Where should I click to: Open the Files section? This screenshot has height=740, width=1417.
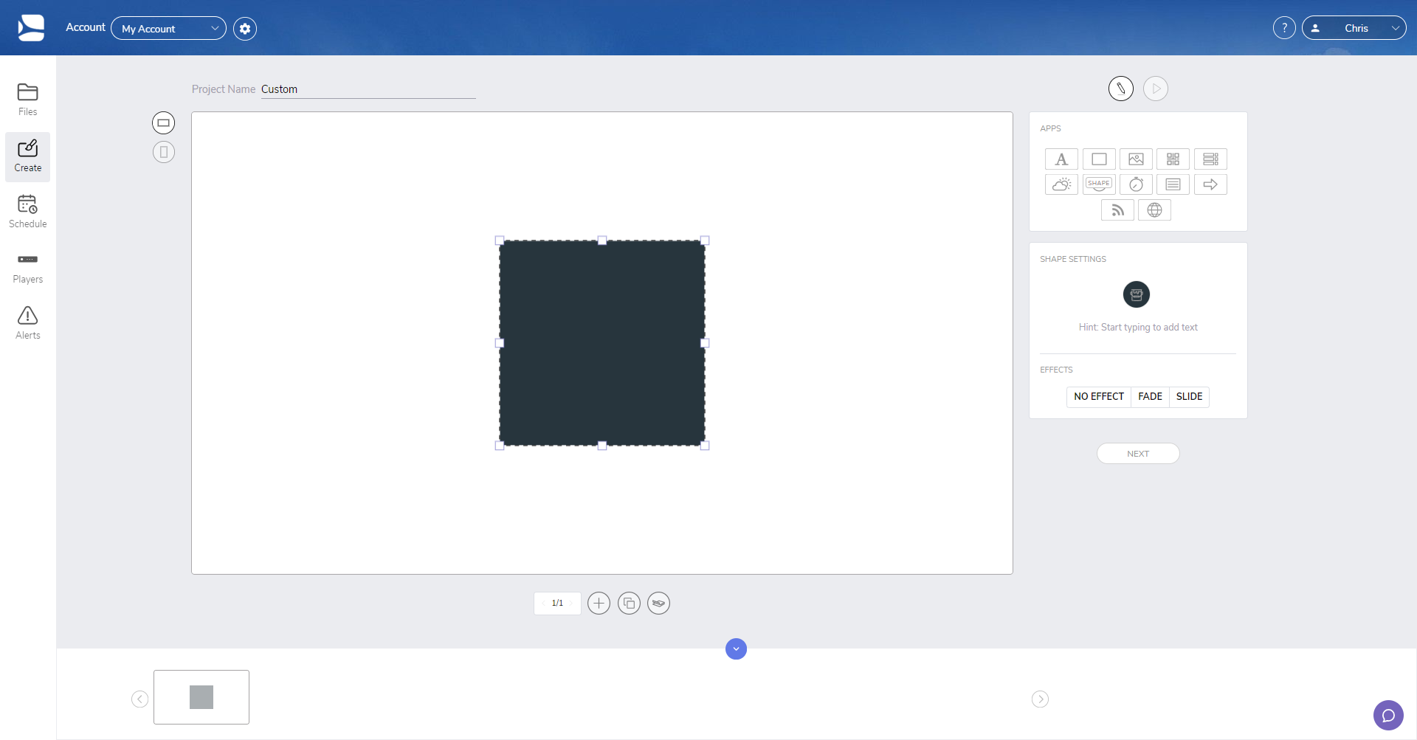click(x=28, y=100)
